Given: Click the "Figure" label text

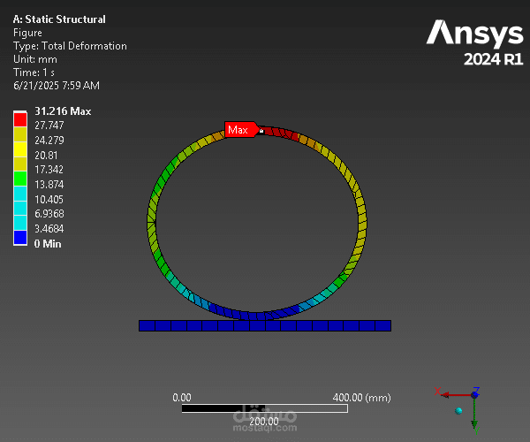Looking at the screenshot, I should coord(27,33).
